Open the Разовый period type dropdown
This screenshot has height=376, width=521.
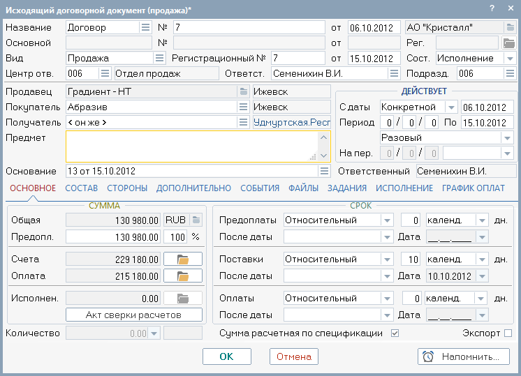(x=507, y=137)
